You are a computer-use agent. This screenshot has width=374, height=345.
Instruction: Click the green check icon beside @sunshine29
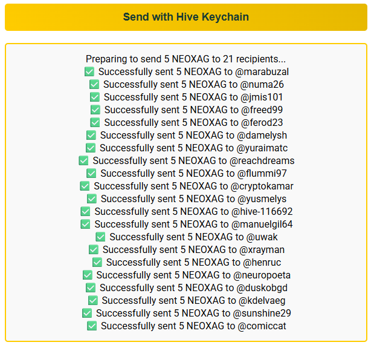(x=87, y=313)
